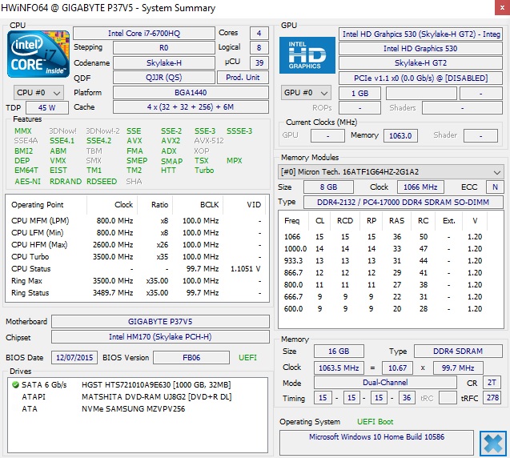Screen dimensions: 510x458
Task: Click the green UEFI label near BIOS Version
Action: (x=248, y=357)
